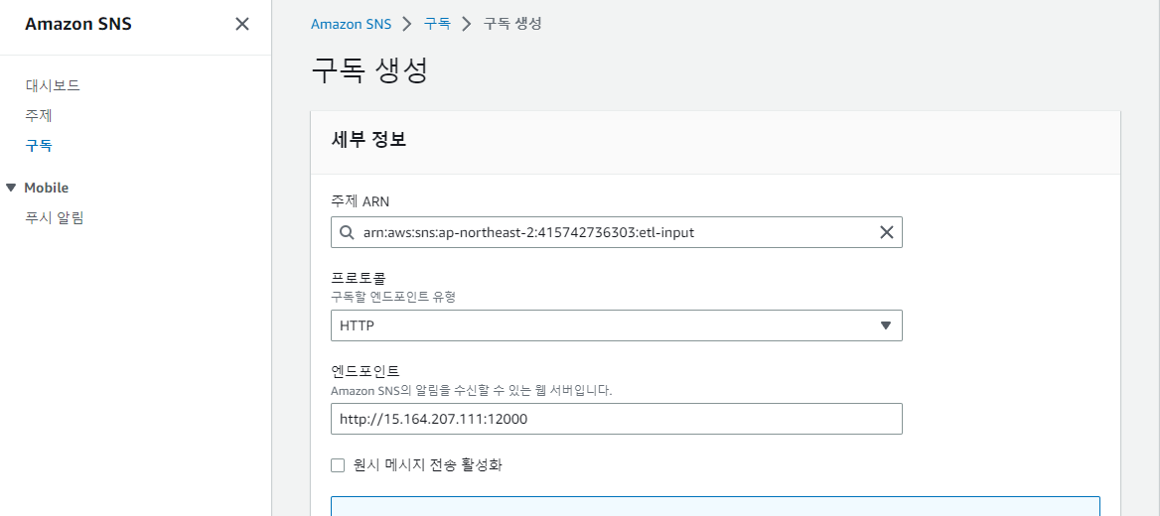Click the Amazon SNS breadcrumb link
The image size is (1160, 516).
tap(351, 24)
